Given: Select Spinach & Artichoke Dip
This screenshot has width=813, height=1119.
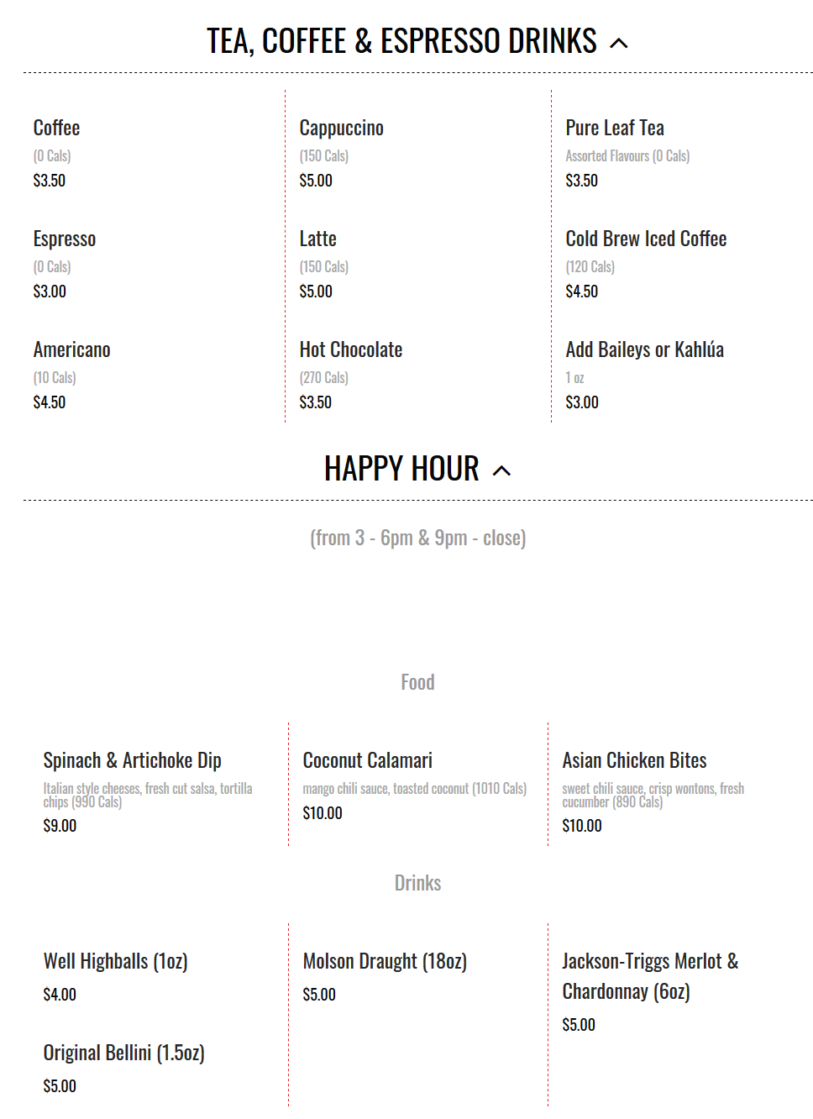Looking at the screenshot, I should [x=133, y=760].
